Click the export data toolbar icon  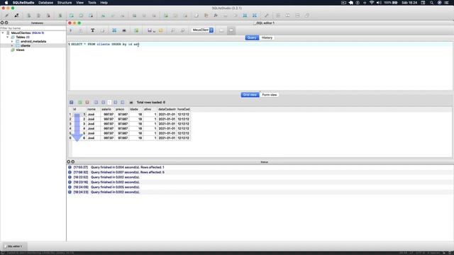(x=255, y=16)
